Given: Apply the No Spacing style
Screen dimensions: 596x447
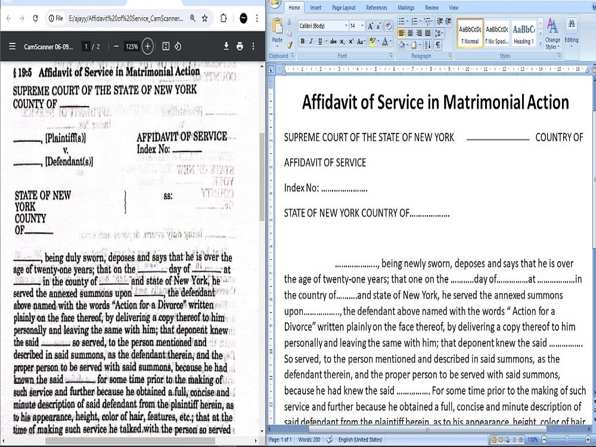Looking at the screenshot, I should [497, 33].
